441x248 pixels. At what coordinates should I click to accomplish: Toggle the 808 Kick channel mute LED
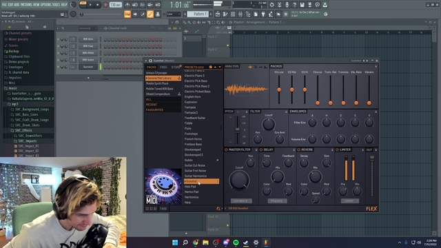tap(59, 39)
